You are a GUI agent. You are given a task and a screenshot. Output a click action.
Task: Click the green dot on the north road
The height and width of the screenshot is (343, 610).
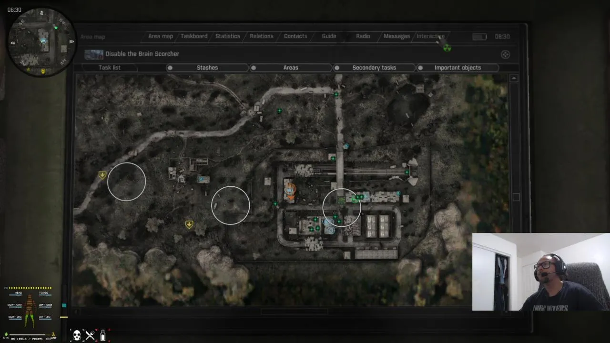point(336,94)
